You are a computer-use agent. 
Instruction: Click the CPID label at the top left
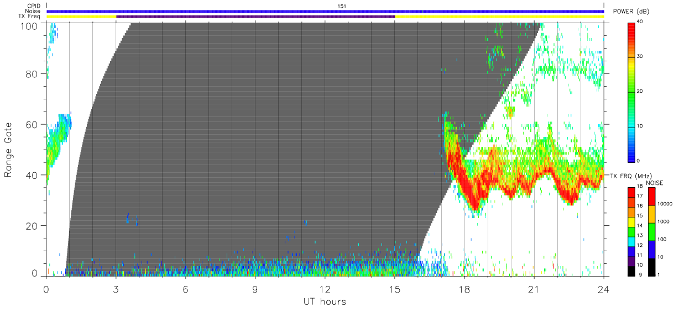point(33,6)
